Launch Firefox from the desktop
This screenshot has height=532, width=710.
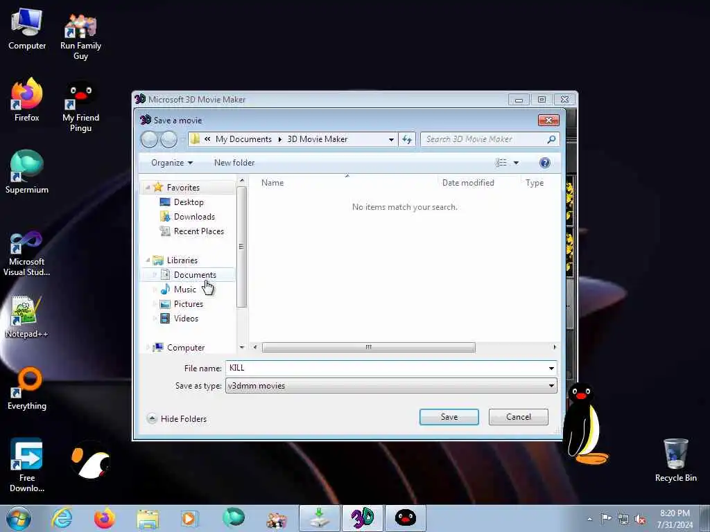[x=27, y=100]
